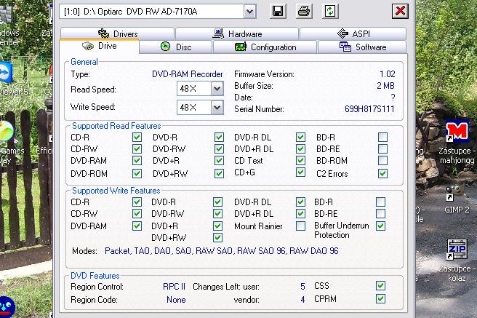This screenshot has width=477, height=318.
Task: Click the serial number 699H817S111
Action: (x=369, y=109)
